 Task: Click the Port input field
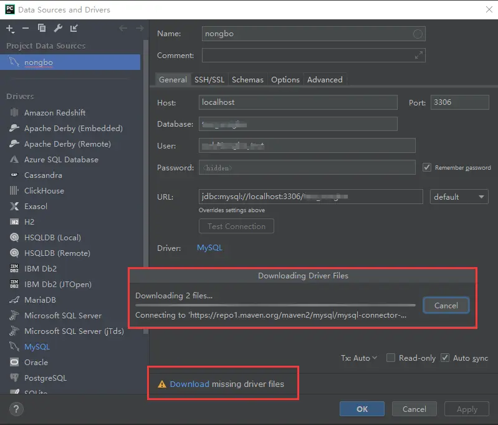click(x=459, y=102)
